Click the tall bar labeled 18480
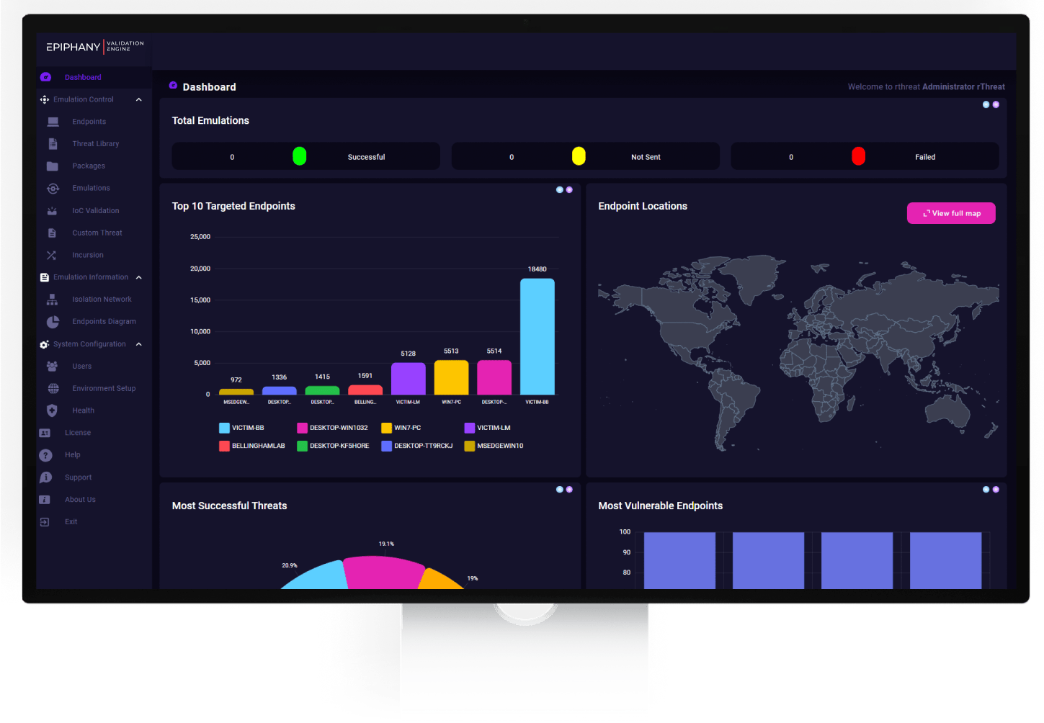Image resolution: width=1044 pixels, height=723 pixels. [537, 336]
